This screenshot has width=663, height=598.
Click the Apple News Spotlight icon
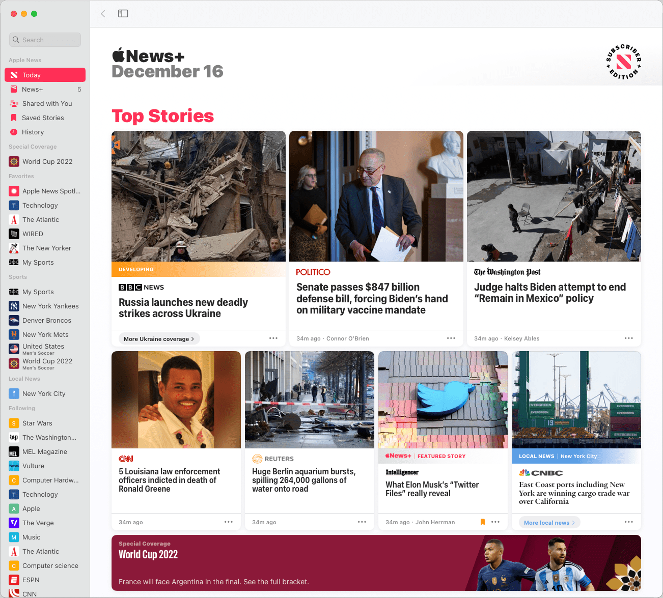pos(14,191)
